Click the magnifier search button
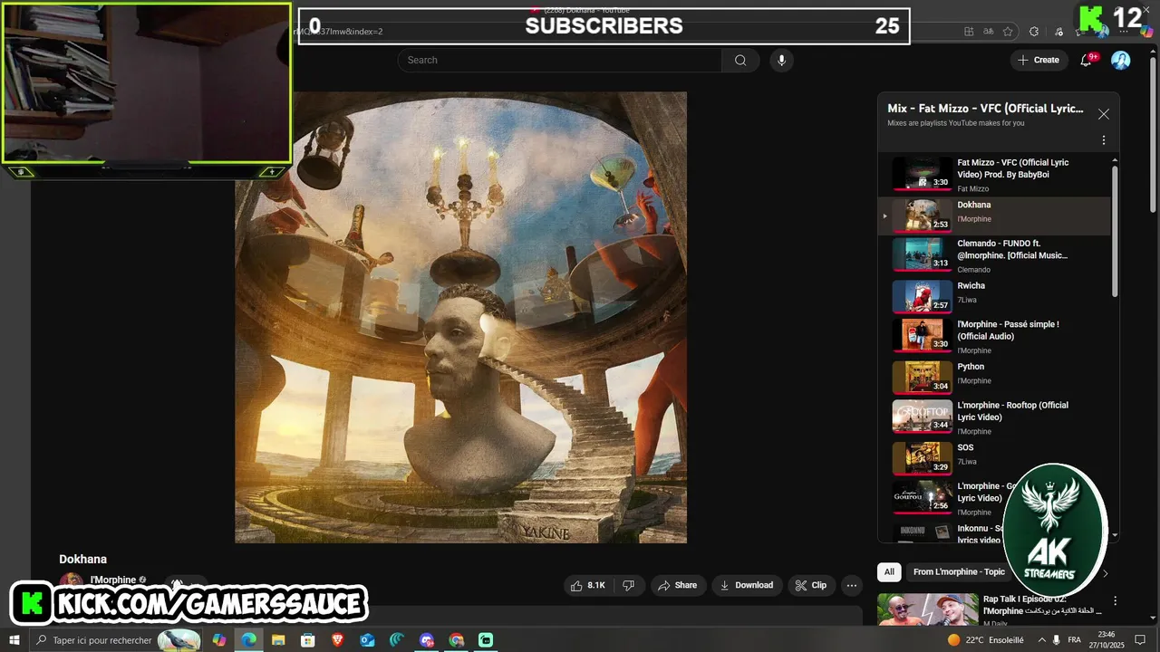 pos(740,60)
